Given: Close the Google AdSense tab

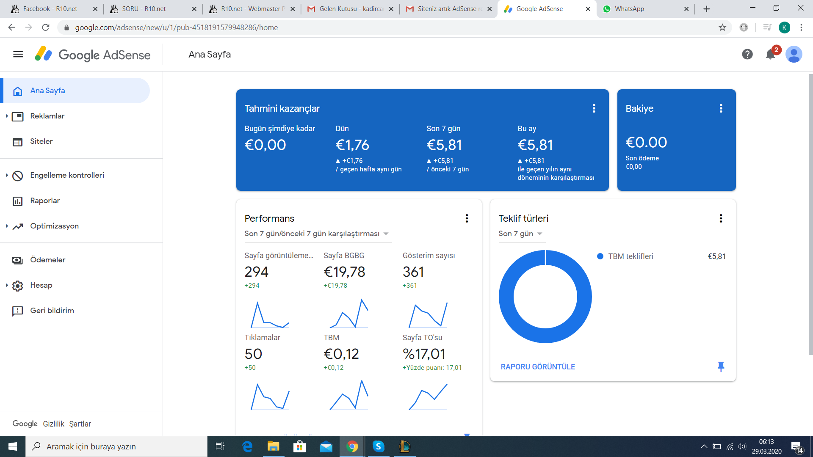Looking at the screenshot, I should pos(588,9).
